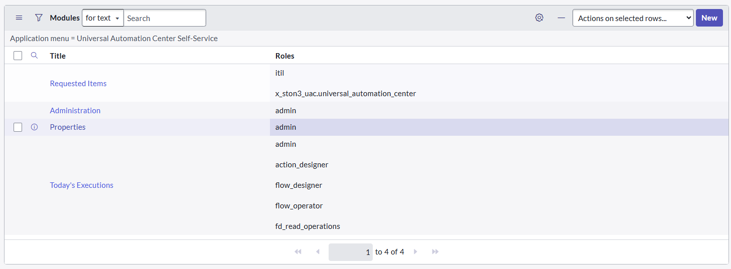Go to first page arrow
This screenshot has width=731, height=269.
[x=298, y=251]
